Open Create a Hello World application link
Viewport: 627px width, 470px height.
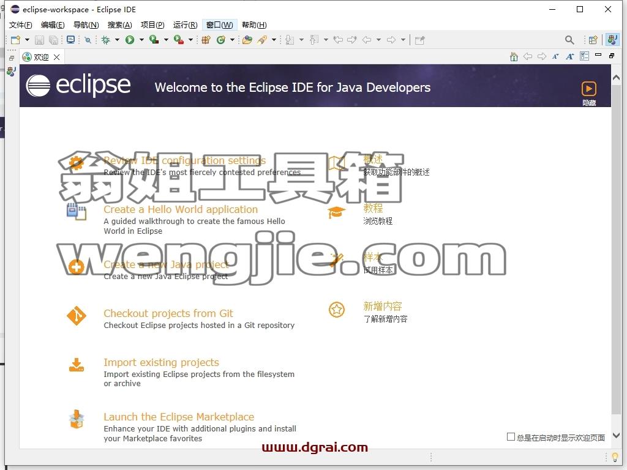point(181,209)
